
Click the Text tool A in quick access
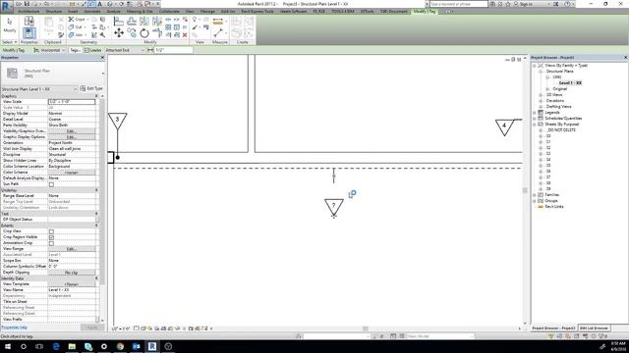pyautogui.click(x=99, y=4)
